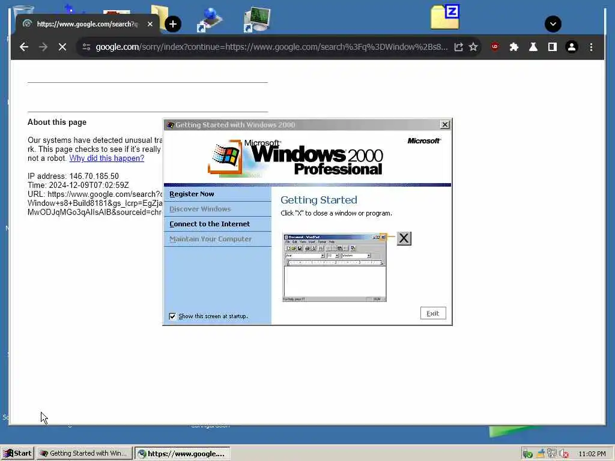Open site information icon in address bar
615x461 pixels.
pyautogui.click(x=86, y=47)
